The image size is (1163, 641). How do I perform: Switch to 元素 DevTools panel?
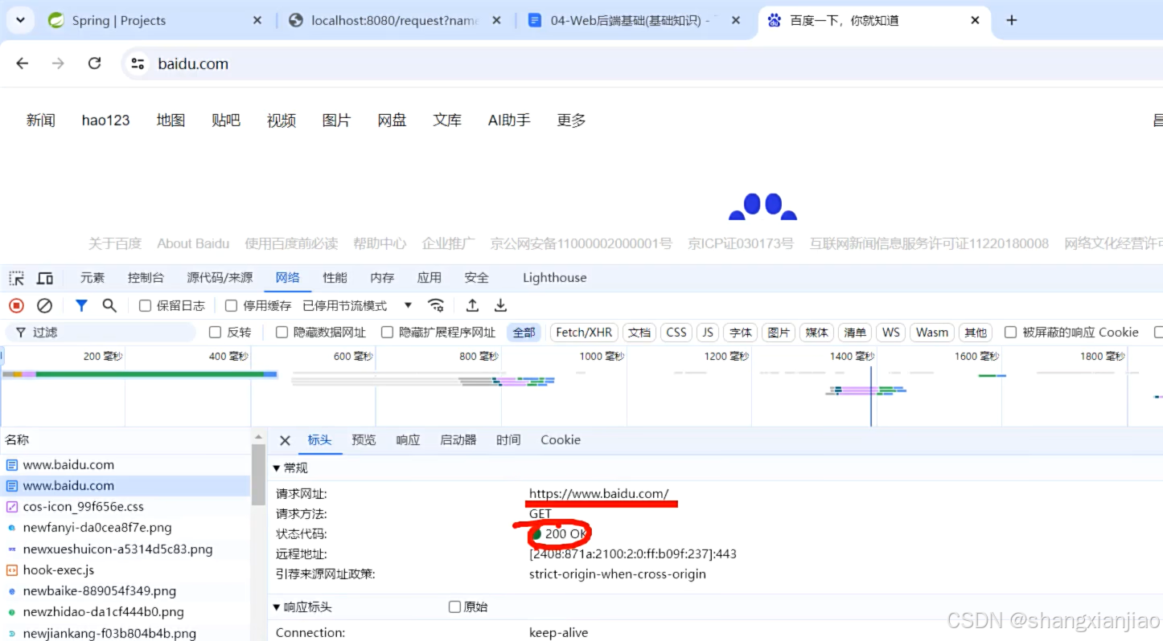[x=92, y=278]
